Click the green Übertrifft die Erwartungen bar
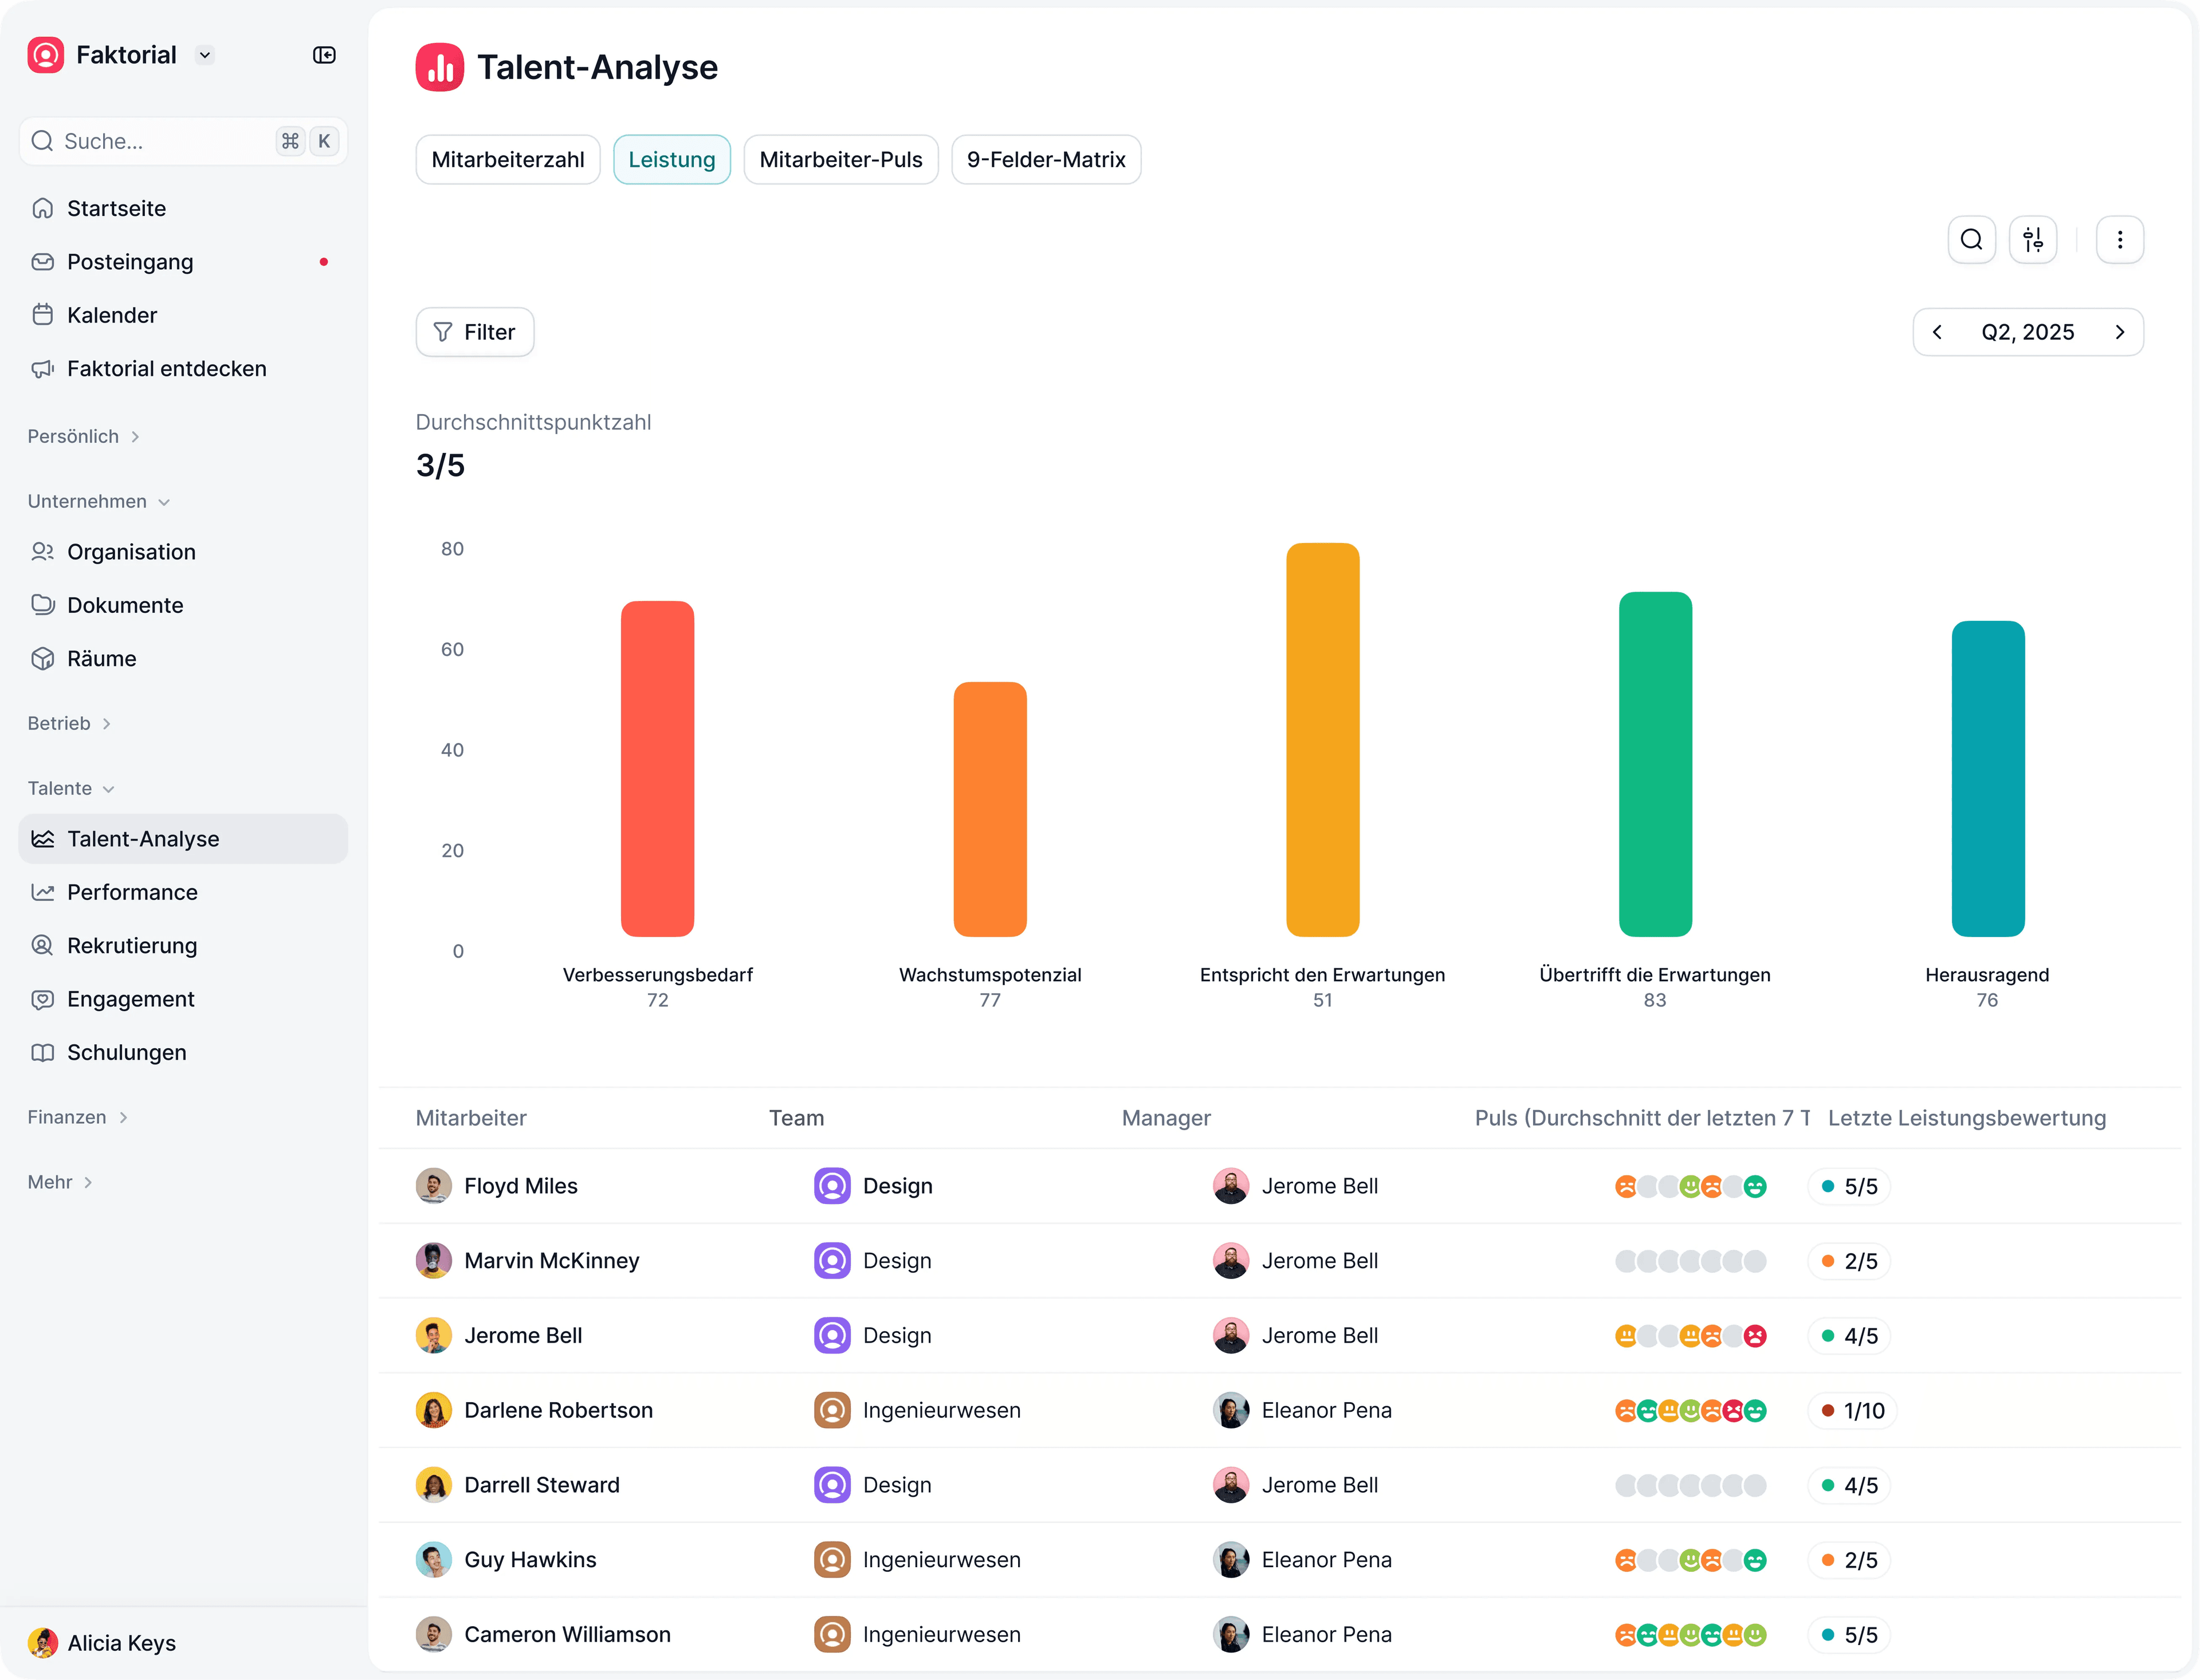The width and height of the screenshot is (2200, 1680). (x=1655, y=764)
